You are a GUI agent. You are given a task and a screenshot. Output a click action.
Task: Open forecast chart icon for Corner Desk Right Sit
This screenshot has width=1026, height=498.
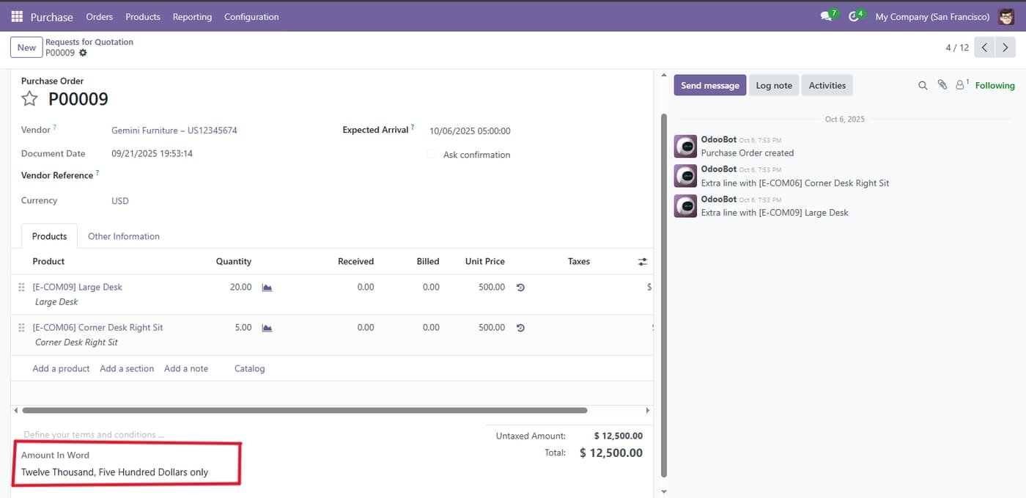pyautogui.click(x=267, y=328)
